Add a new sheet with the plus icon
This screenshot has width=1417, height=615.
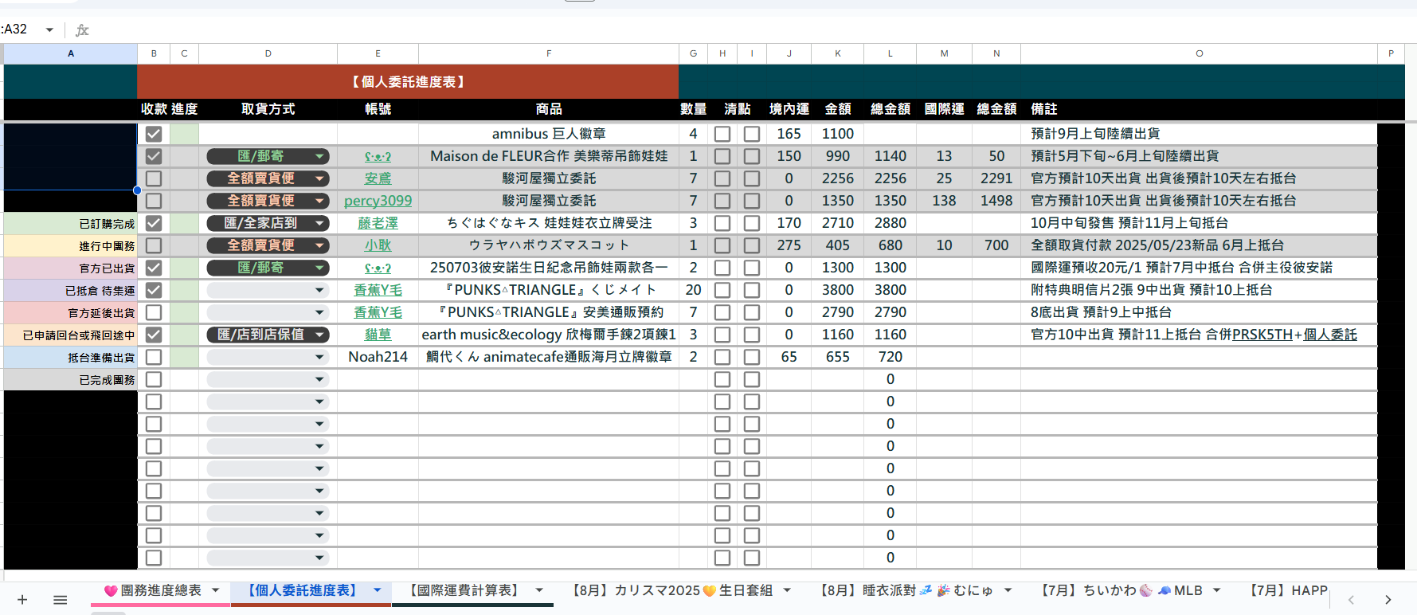tap(22, 600)
